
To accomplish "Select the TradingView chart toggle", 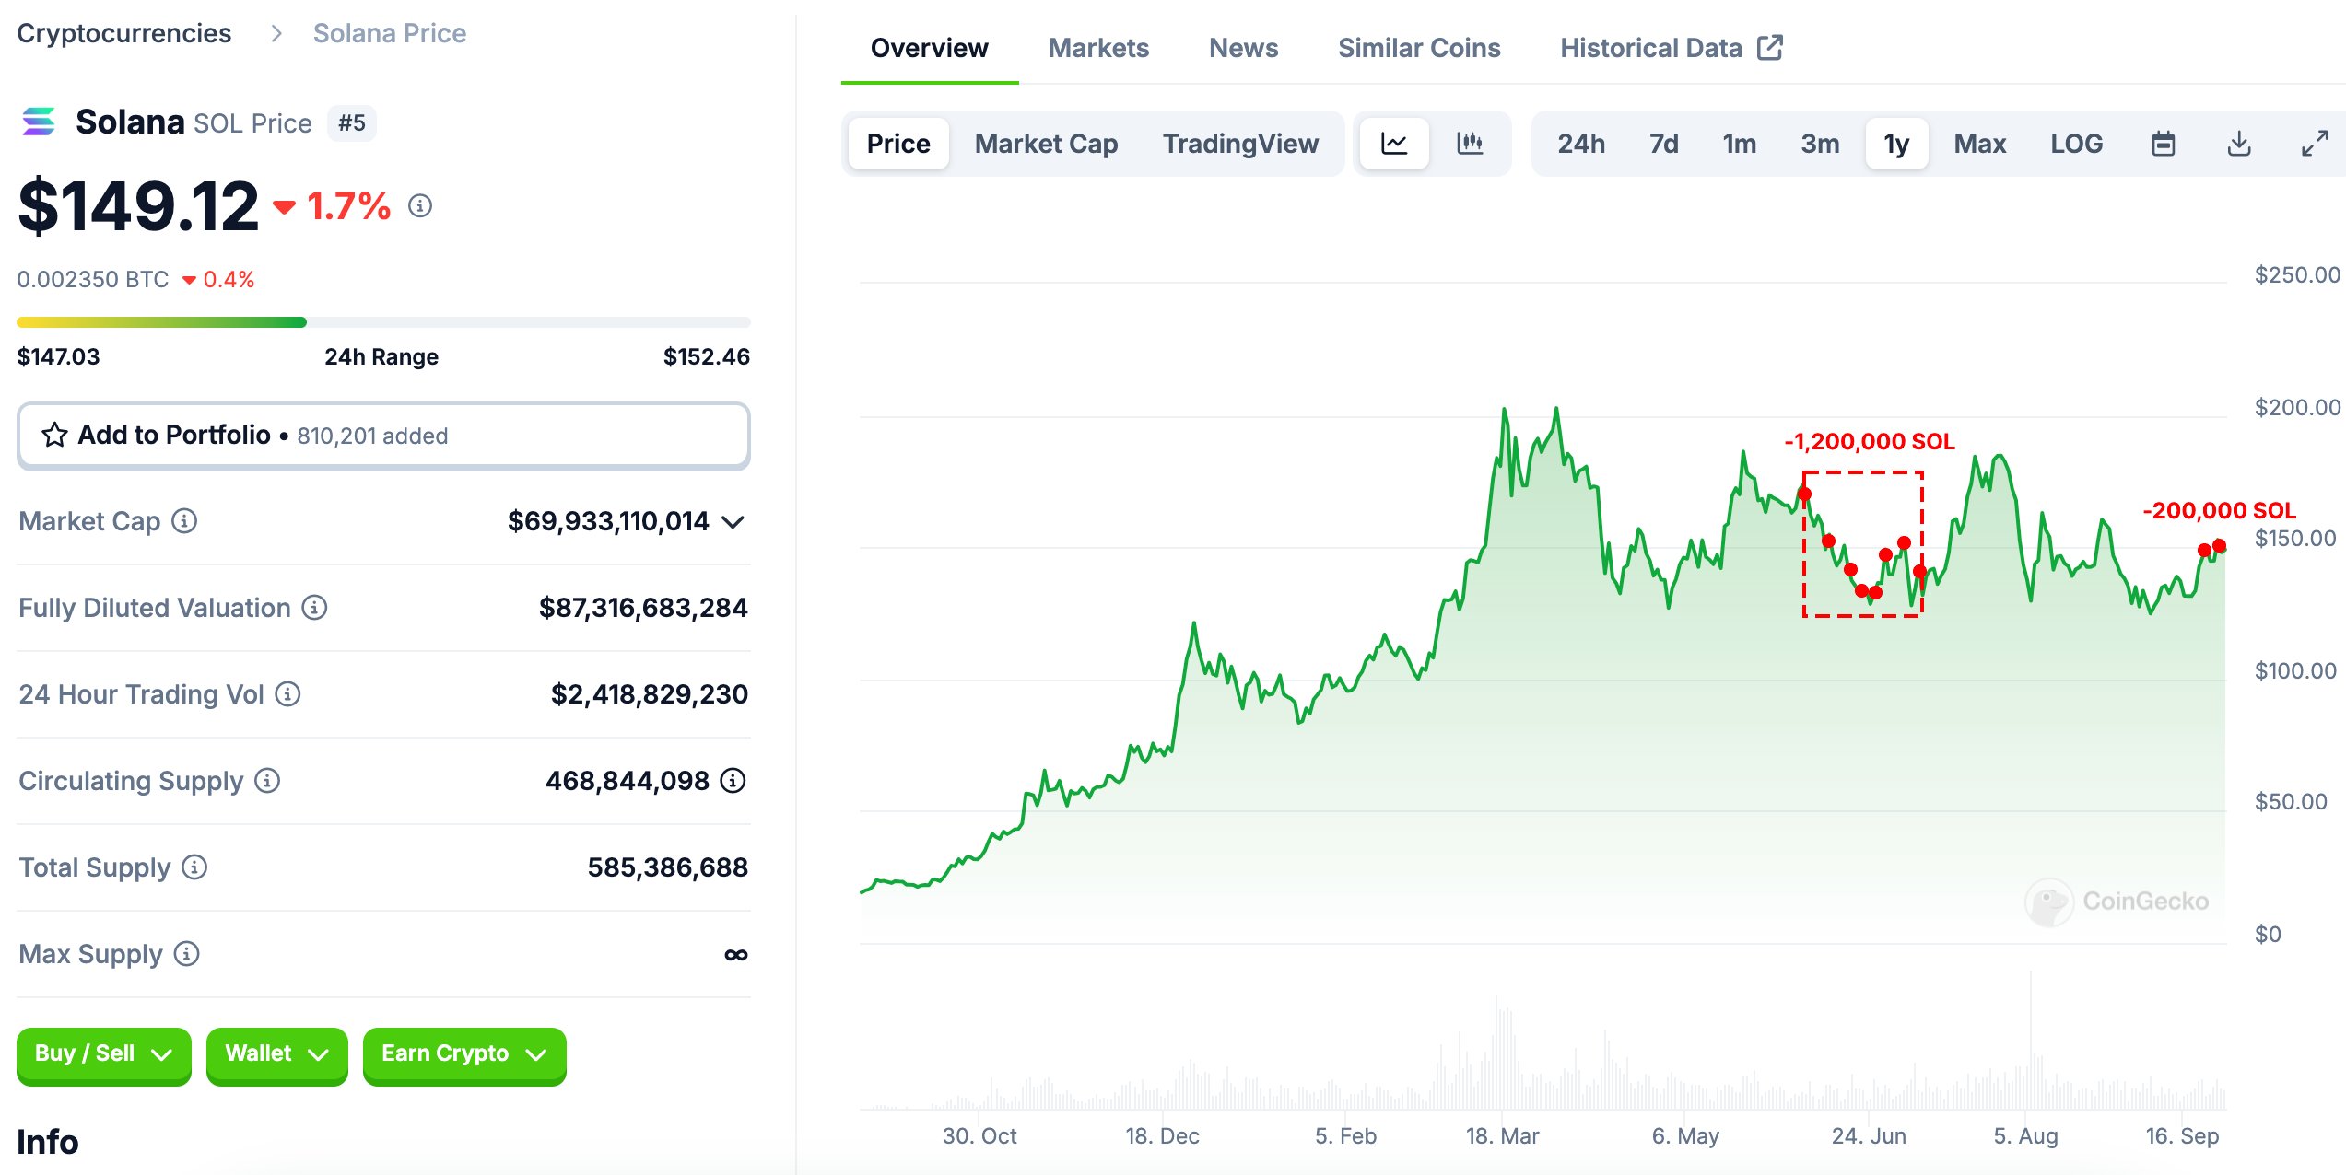I will (1240, 144).
